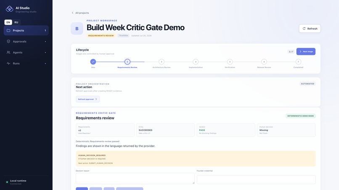
Task: Click the Refresh approval button
Action: pos(88,99)
